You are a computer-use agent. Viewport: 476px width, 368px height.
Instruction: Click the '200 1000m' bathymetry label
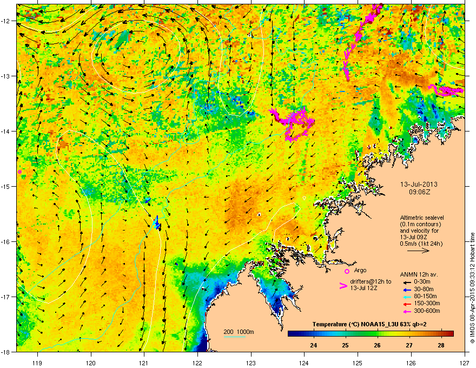[239, 332]
